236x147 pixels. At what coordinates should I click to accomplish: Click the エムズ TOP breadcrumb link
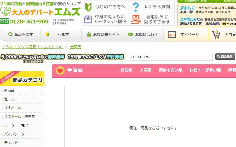point(32,47)
